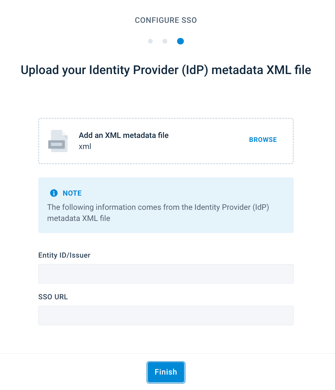The image size is (335, 390).
Task: Click inside the SSO URL field
Action: click(x=166, y=315)
